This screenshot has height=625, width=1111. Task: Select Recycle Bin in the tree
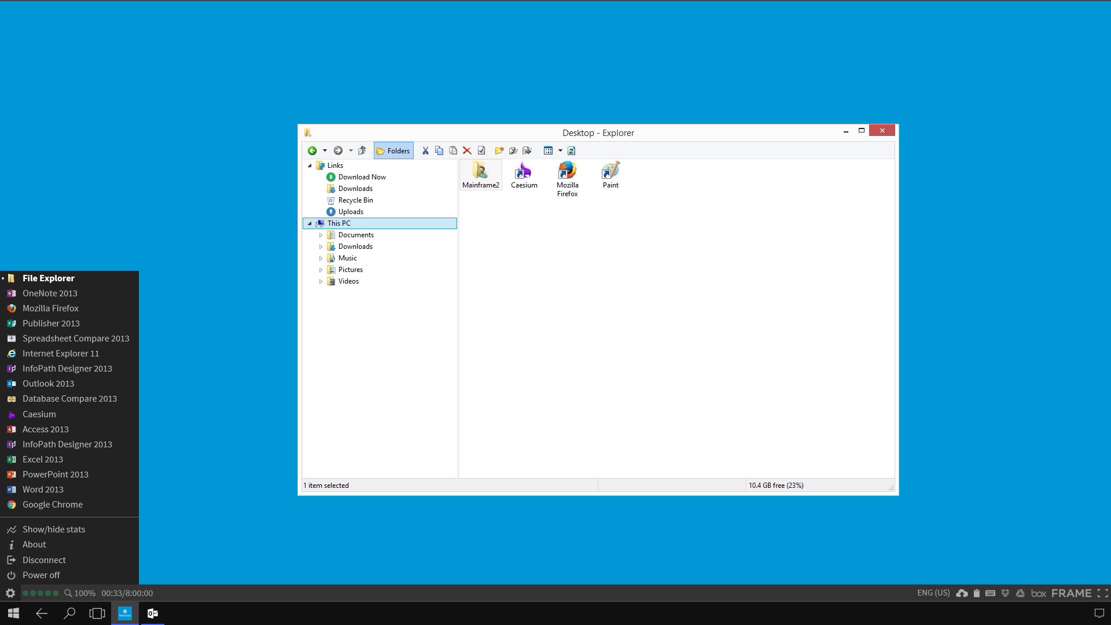(x=350, y=200)
